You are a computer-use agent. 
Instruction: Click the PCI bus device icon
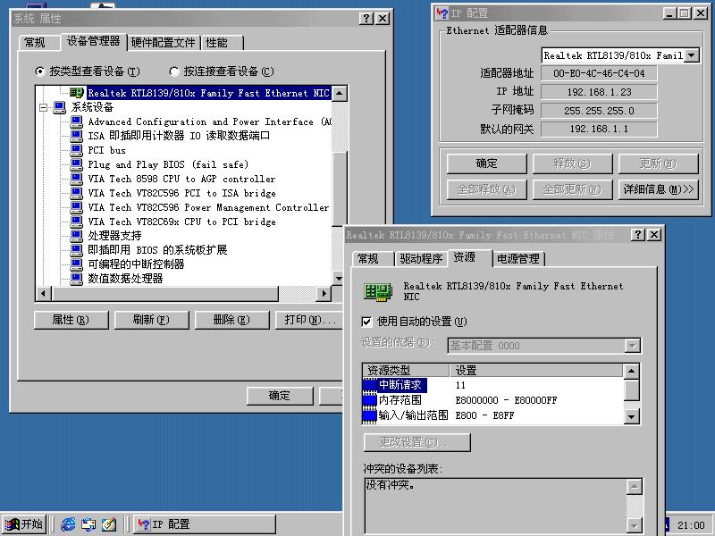click(77, 150)
